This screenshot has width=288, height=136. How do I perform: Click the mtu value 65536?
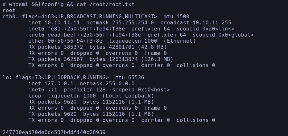coord(135,78)
